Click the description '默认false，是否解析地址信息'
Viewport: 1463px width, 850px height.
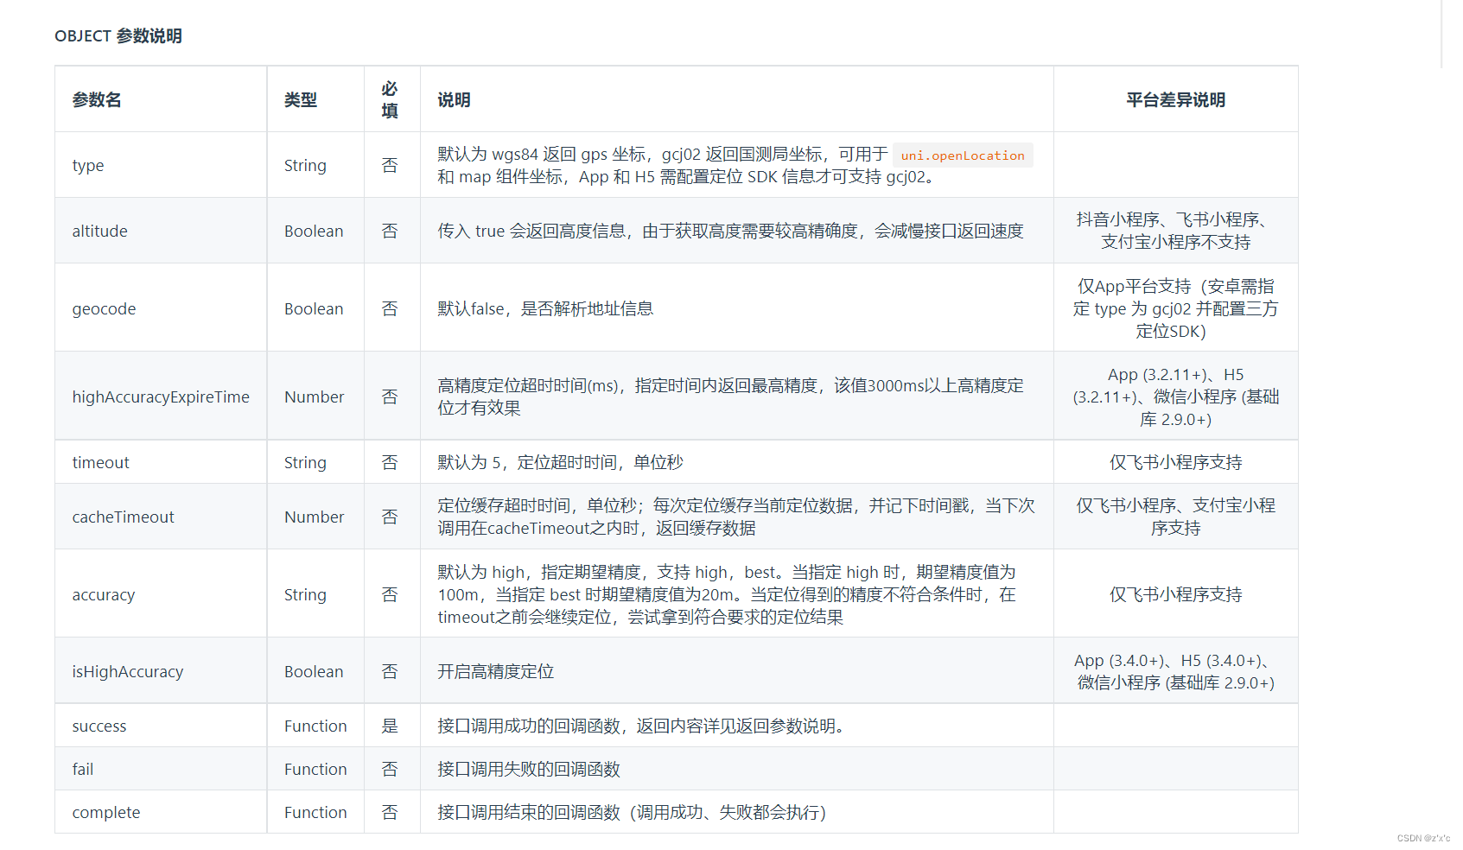pos(545,308)
